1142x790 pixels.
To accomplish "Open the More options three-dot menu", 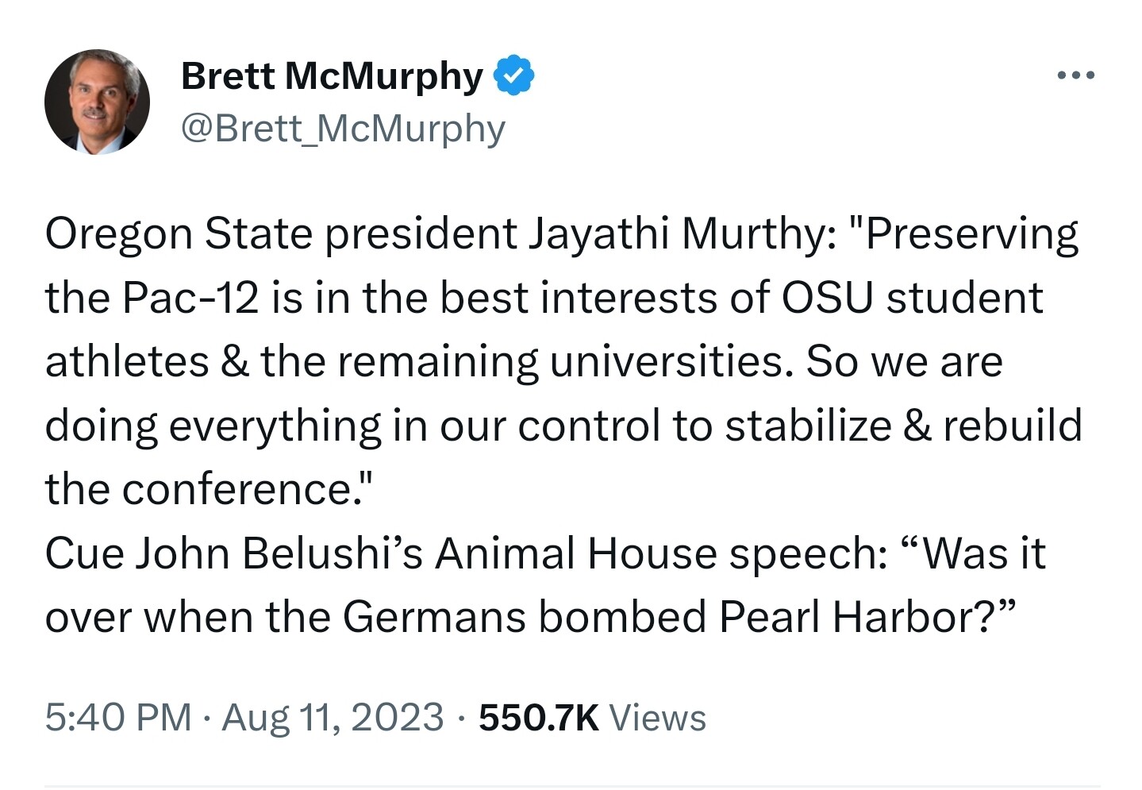I will coord(1076,75).
